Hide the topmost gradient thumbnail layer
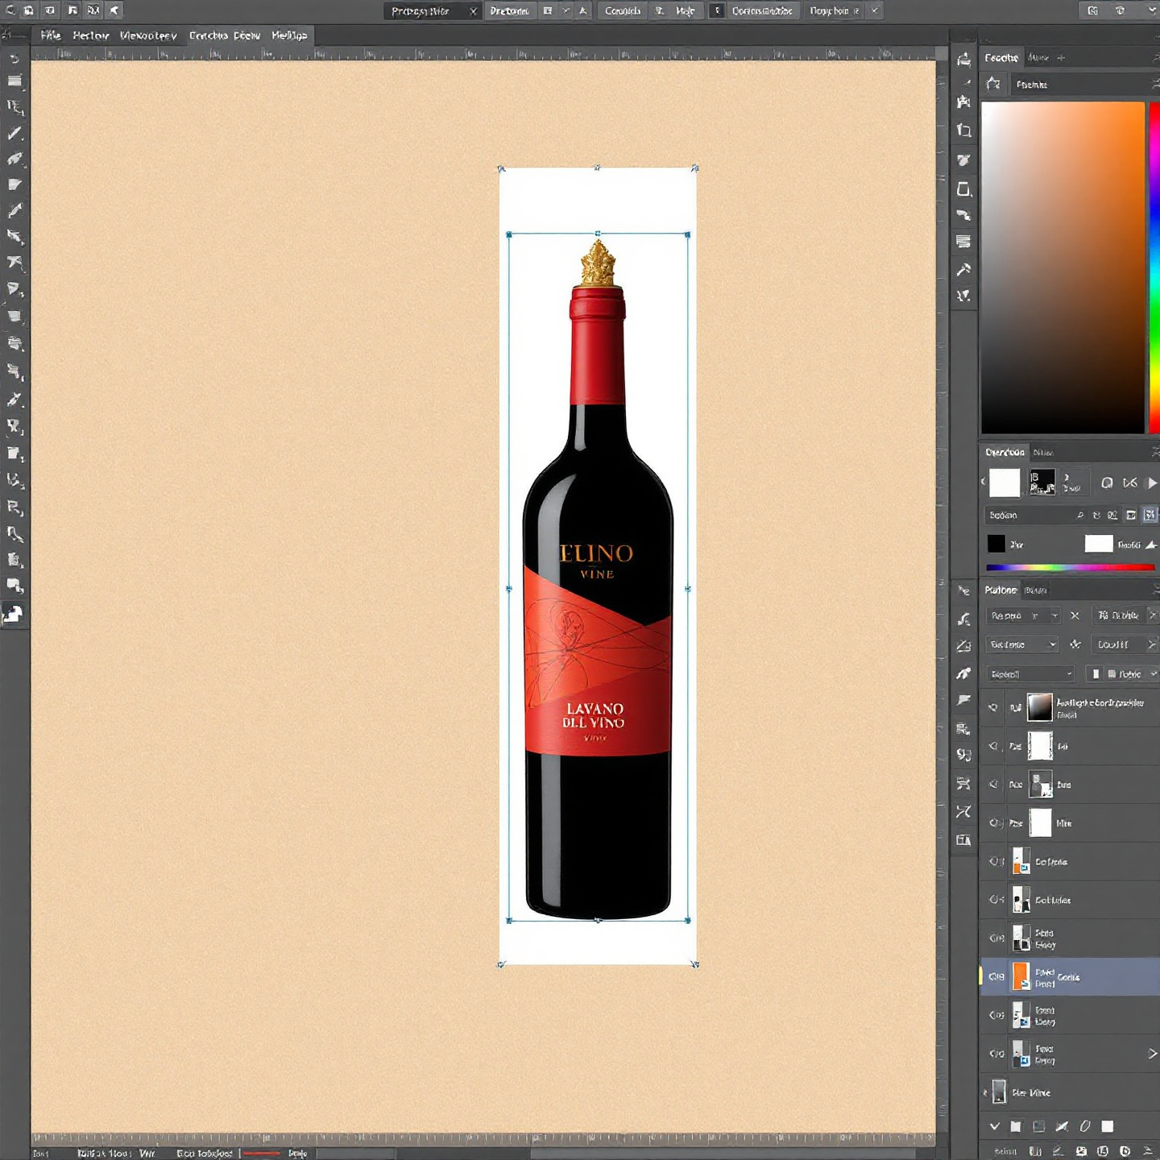1160x1160 pixels. tap(993, 707)
